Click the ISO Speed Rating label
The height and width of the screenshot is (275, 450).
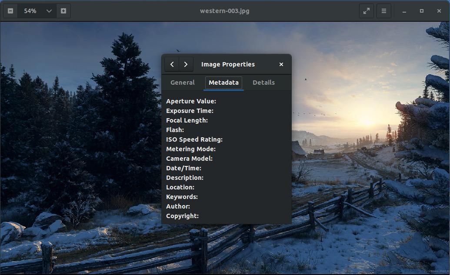[194, 139]
